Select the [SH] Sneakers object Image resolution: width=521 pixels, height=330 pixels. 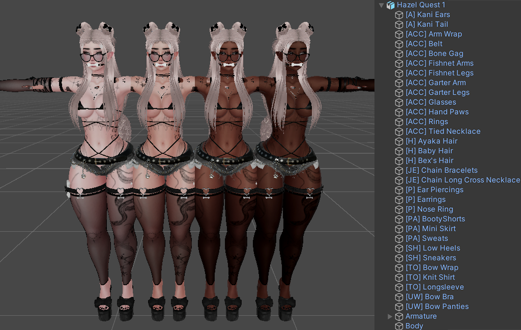coord(430,258)
